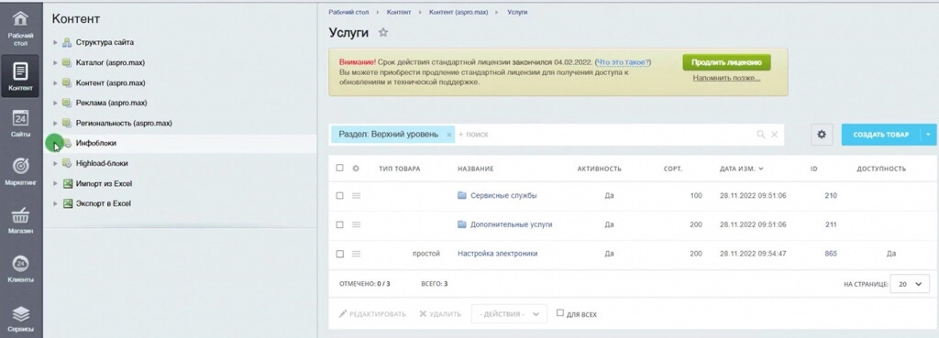This screenshot has width=939, height=338.
Task: Click the Импорт из Excel icon
Action: pos(68,184)
